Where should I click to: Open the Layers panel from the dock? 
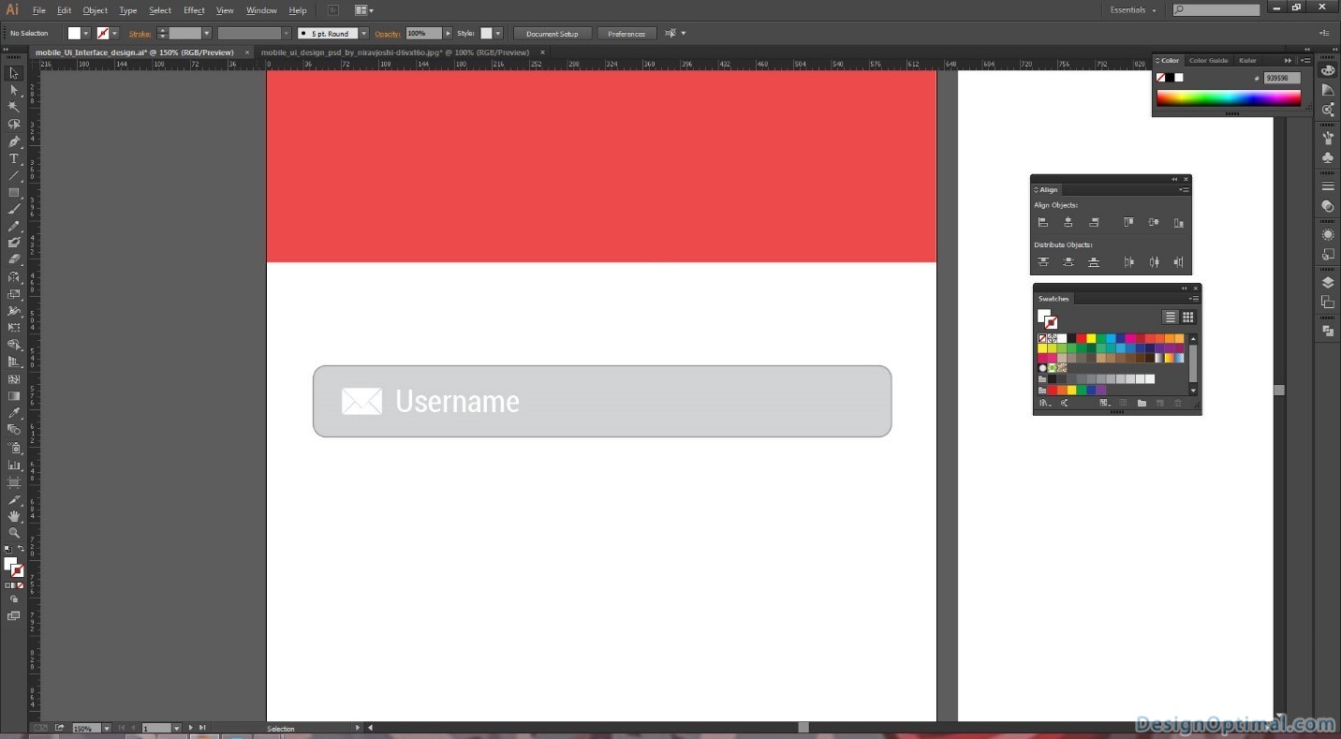pos(1328,282)
